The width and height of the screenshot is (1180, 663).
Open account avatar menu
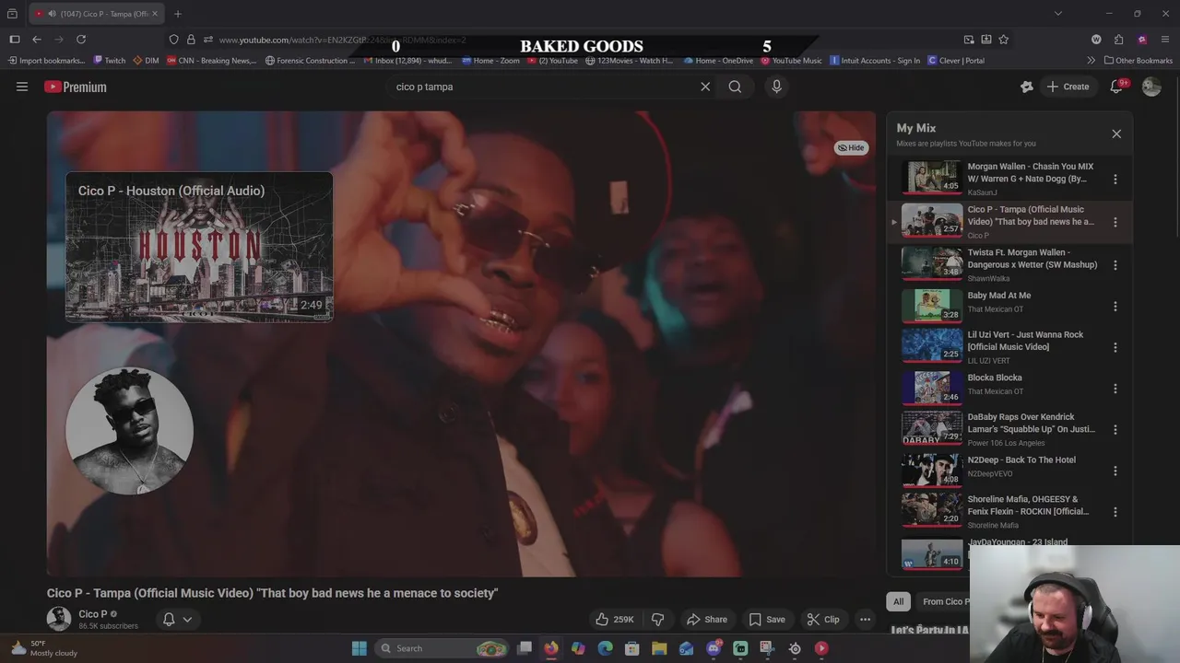1151,87
